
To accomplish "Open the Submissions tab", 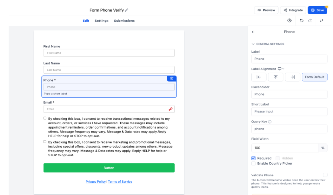I will pos(124,21).
